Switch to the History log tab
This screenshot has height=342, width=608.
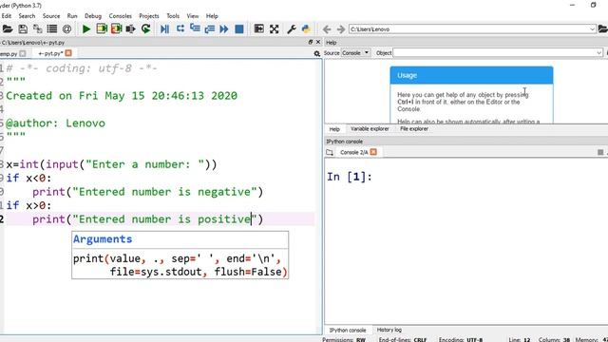click(x=389, y=330)
